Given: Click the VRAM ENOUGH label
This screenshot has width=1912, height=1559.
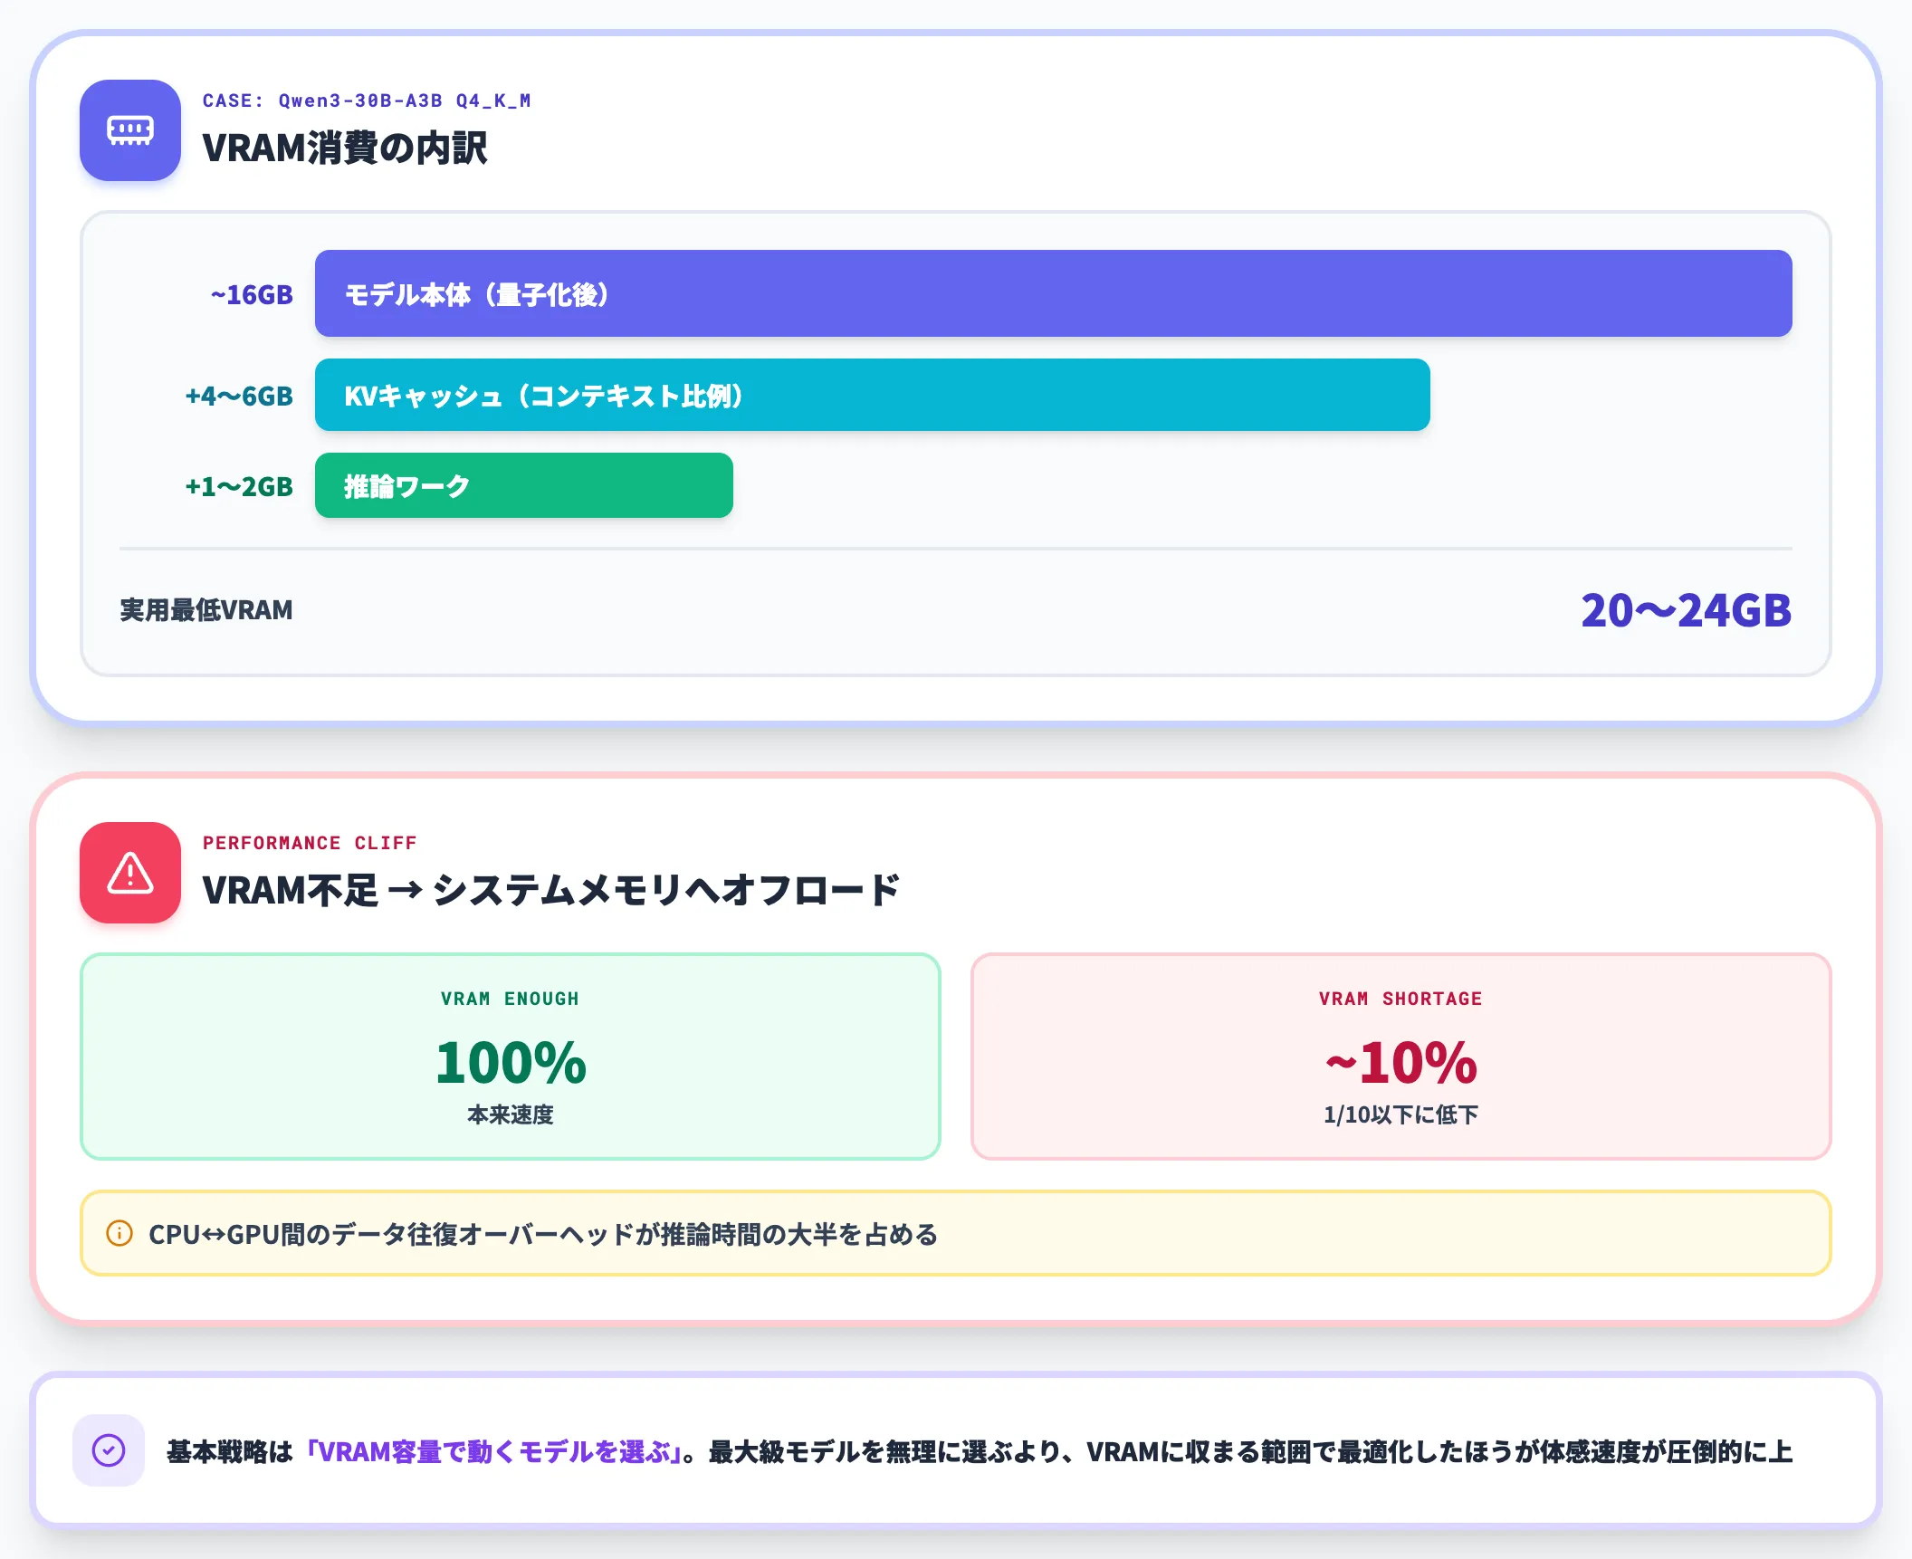Looking at the screenshot, I should click(511, 999).
